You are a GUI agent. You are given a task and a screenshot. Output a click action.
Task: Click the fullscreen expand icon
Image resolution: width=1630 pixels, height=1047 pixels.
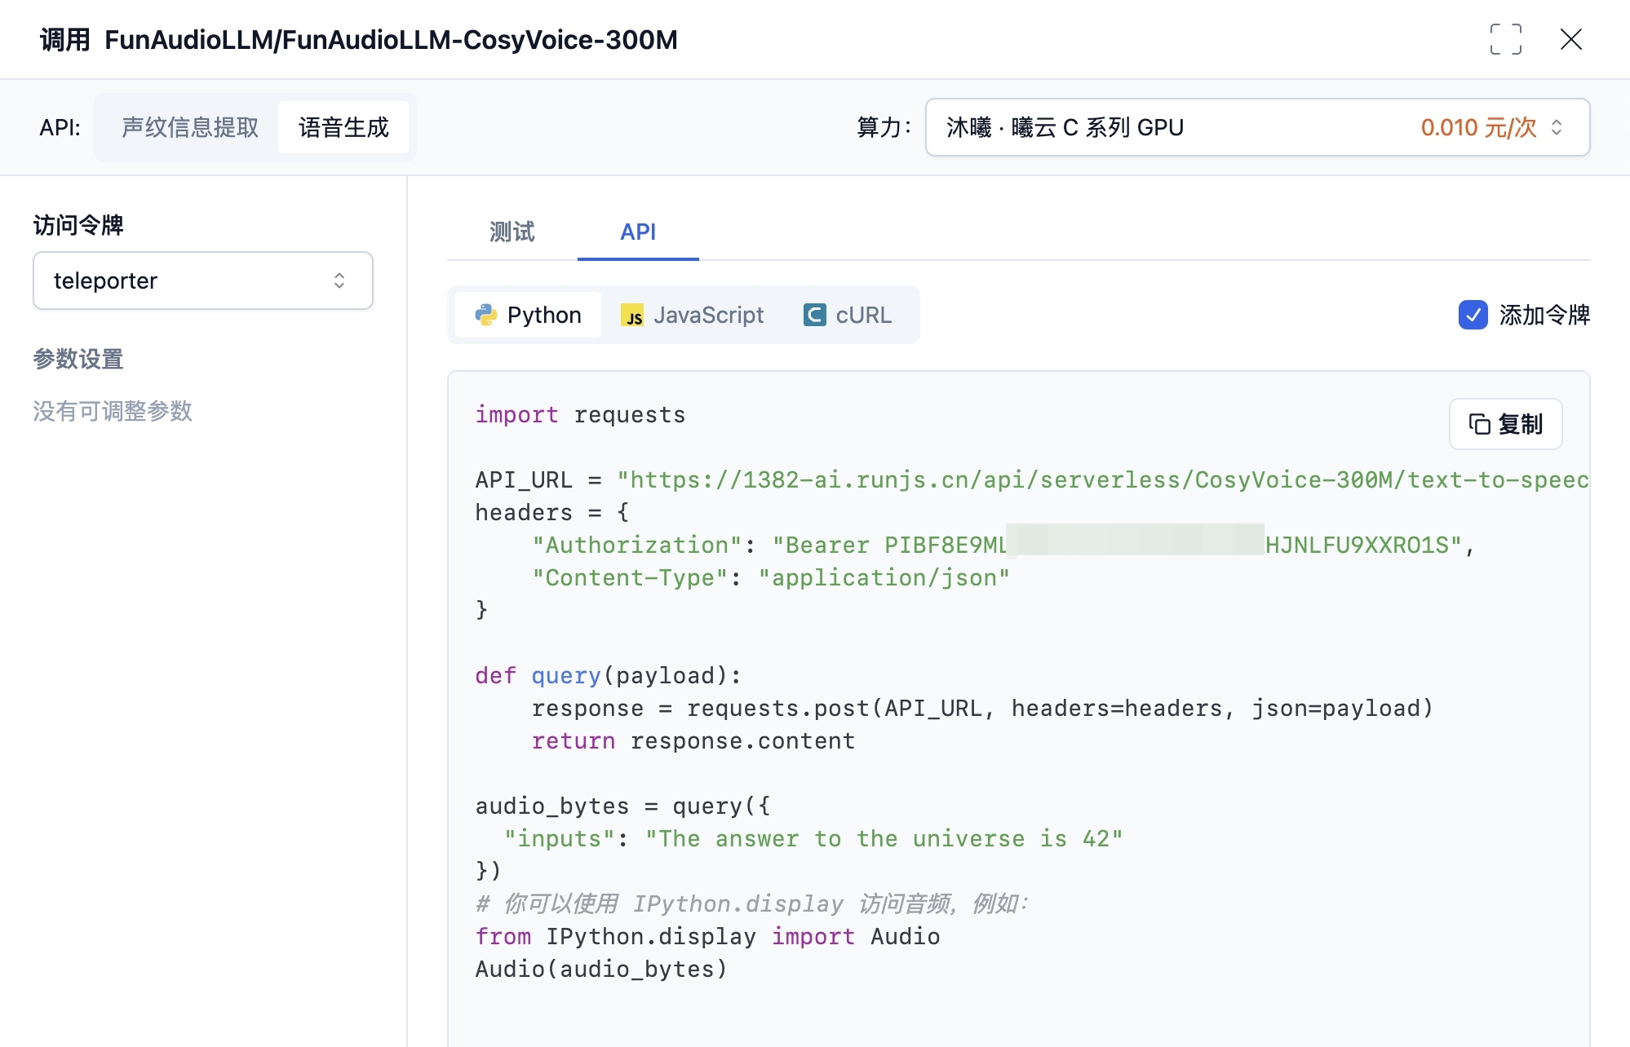pos(1505,39)
